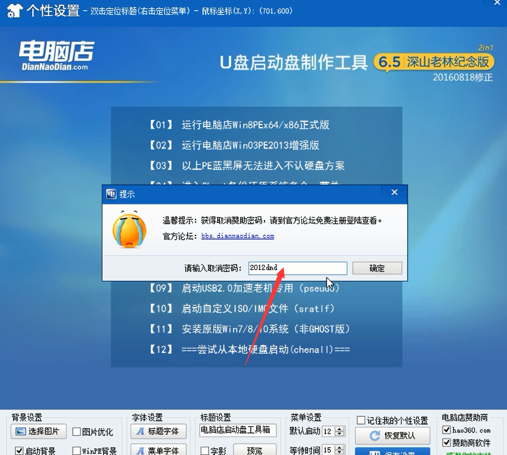Image resolution: width=507 pixels, height=455 pixels.
Task: Click the 确定 confirm button
Action: point(377,268)
